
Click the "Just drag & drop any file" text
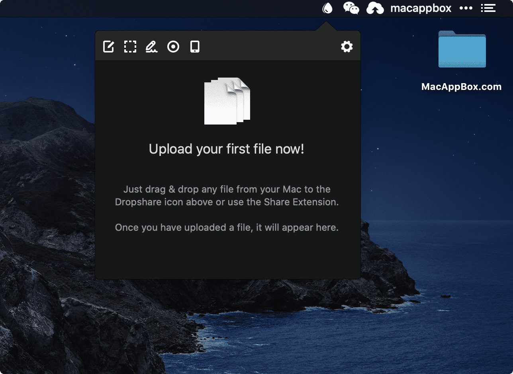227,195
